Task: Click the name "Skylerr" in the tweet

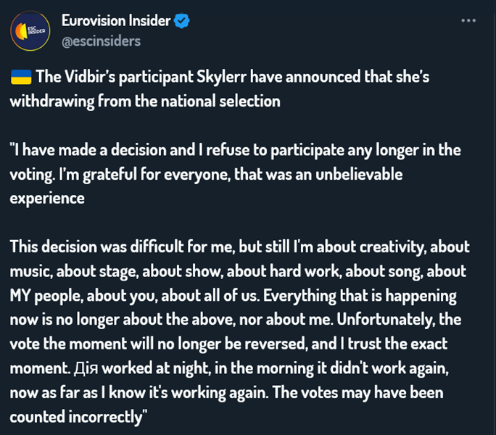Action: [x=220, y=78]
